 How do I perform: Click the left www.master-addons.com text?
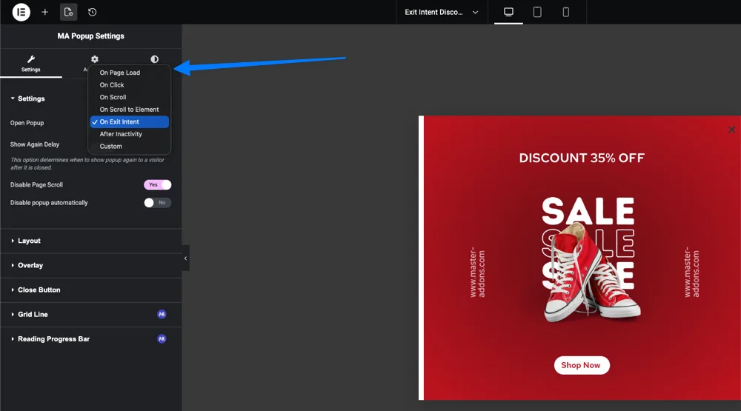coord(476,273)
